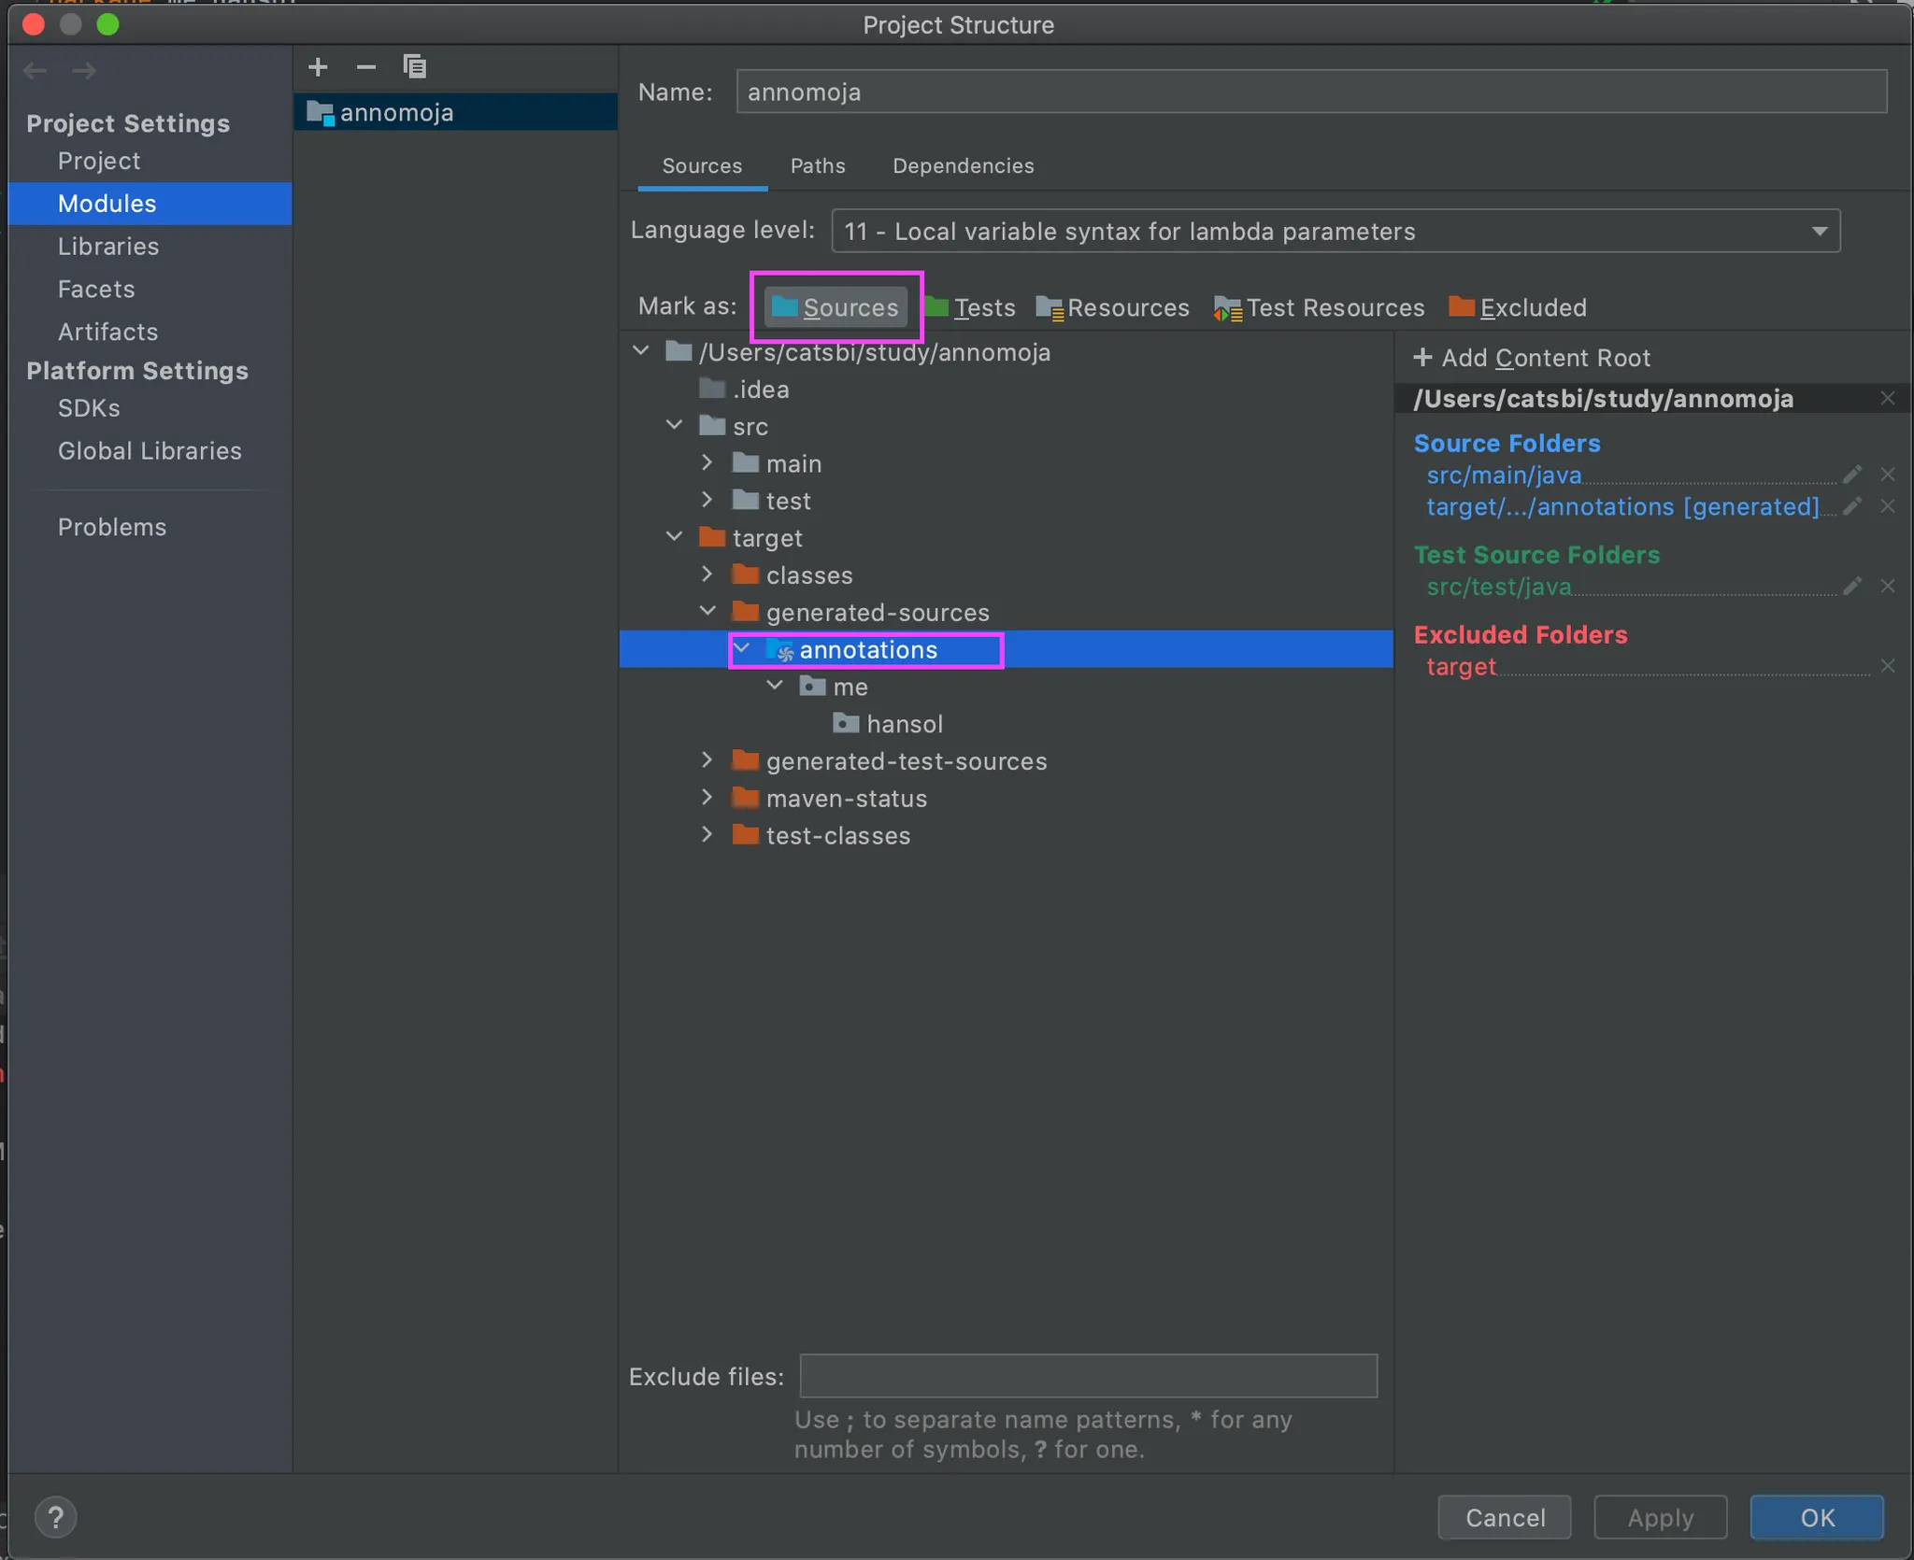Click the add module plus icon
Image resolution: width=1914 pixels, height=1560 pixels.
[x=318, y=67]
